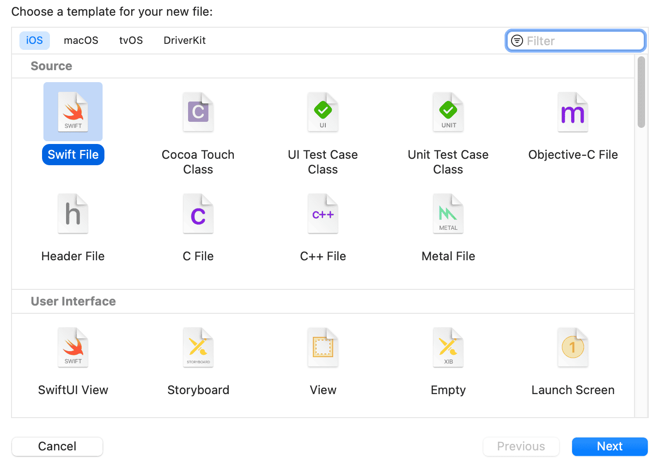The image size is (658, 467).
Task: Open the tvOS platform tab
Action: point(131,41)
